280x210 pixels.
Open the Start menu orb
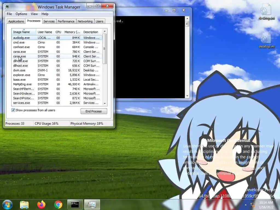7,205
